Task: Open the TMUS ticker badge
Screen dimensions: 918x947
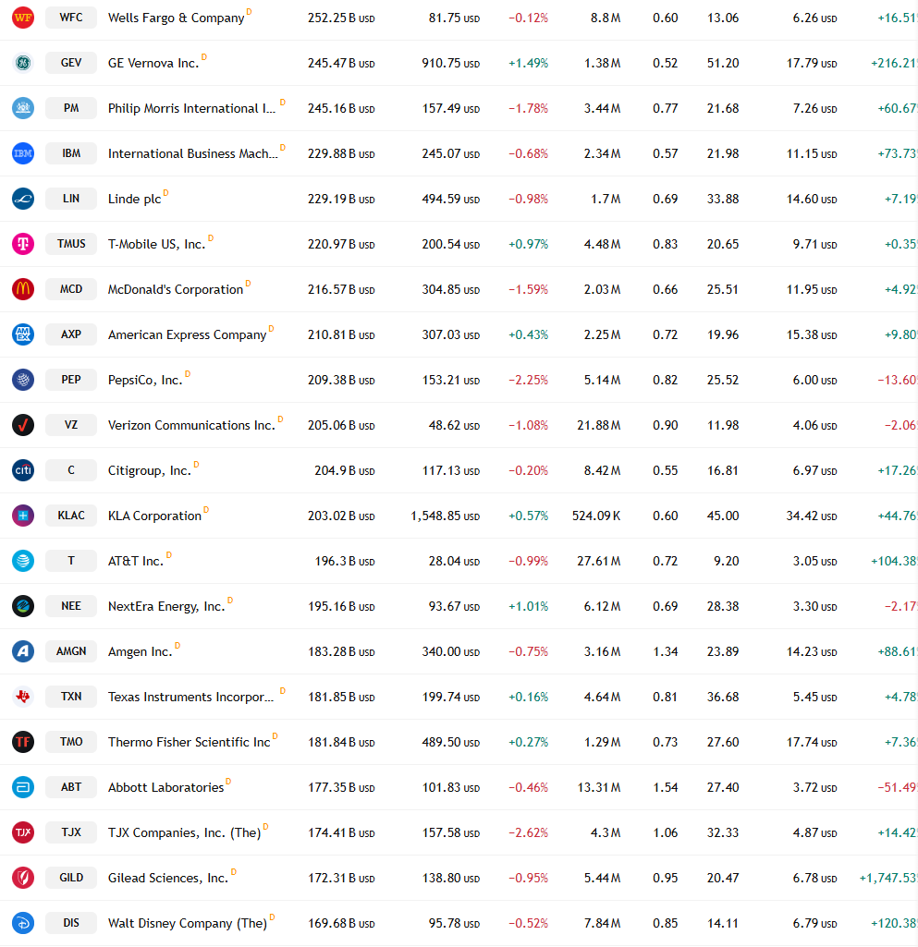Action: [70, 244]
